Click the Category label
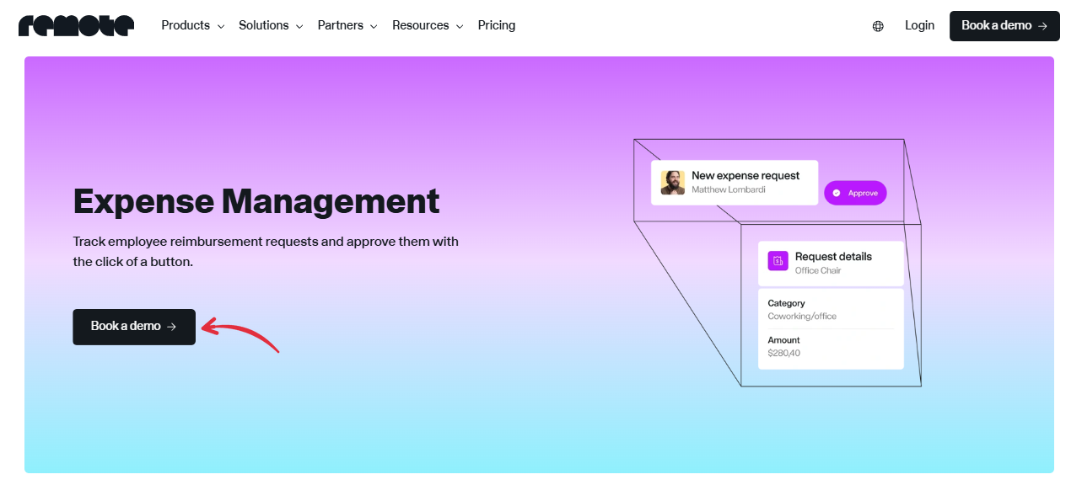1082x501 pixels. click(786, 303)
